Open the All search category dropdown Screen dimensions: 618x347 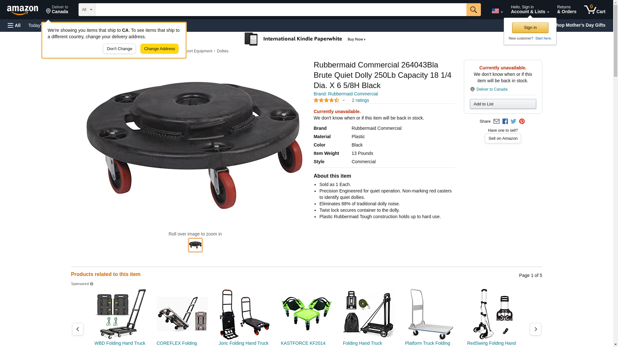[x=87, y=10]
